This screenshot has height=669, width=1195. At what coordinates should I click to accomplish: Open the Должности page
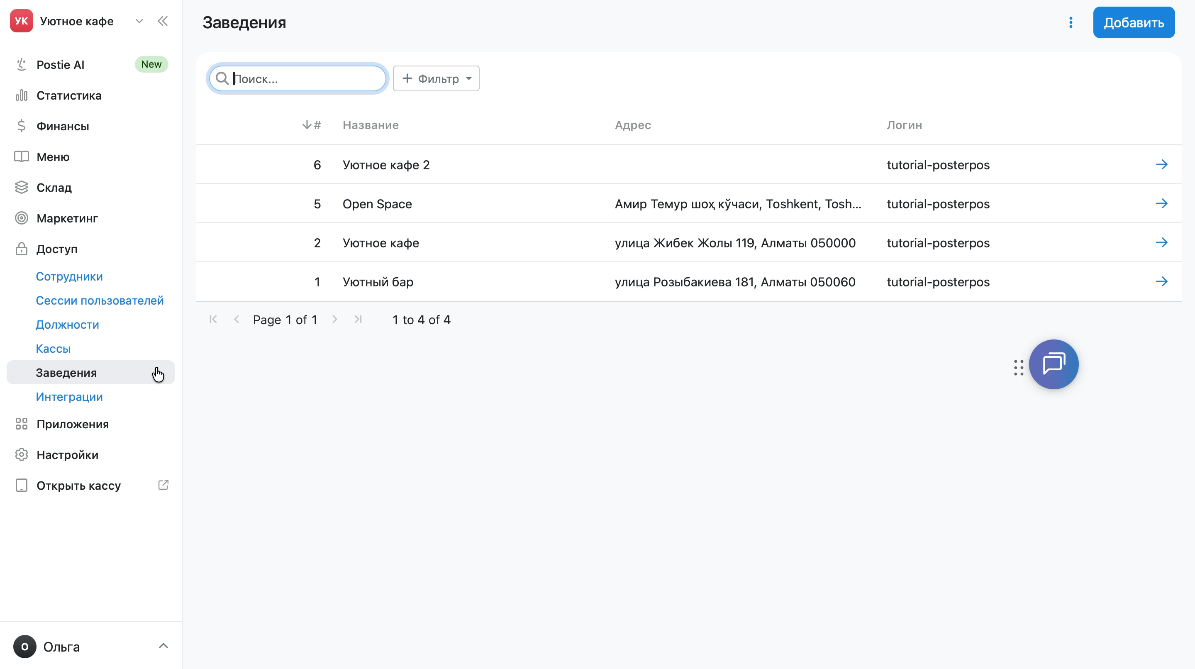tap(67, 324)
